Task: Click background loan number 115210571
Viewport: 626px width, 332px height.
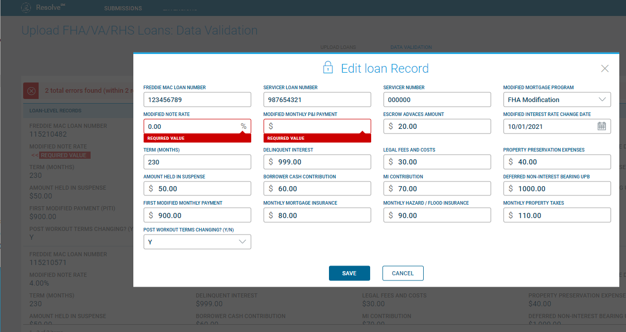Action: [x=48, y=262]
